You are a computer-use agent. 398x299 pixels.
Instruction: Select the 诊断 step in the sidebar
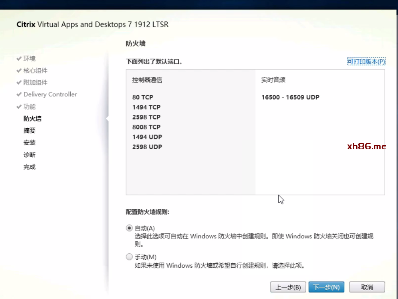[x=29, y=155]
